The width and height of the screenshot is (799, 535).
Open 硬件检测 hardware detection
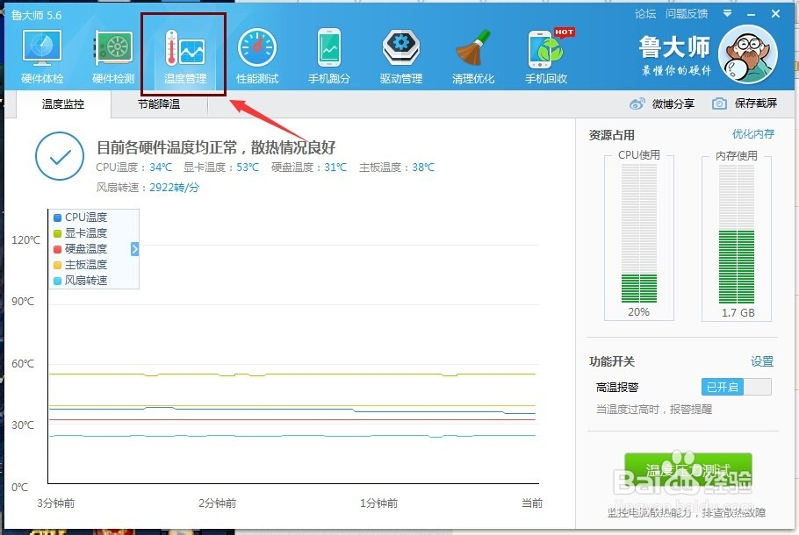[x=113, y=56]
